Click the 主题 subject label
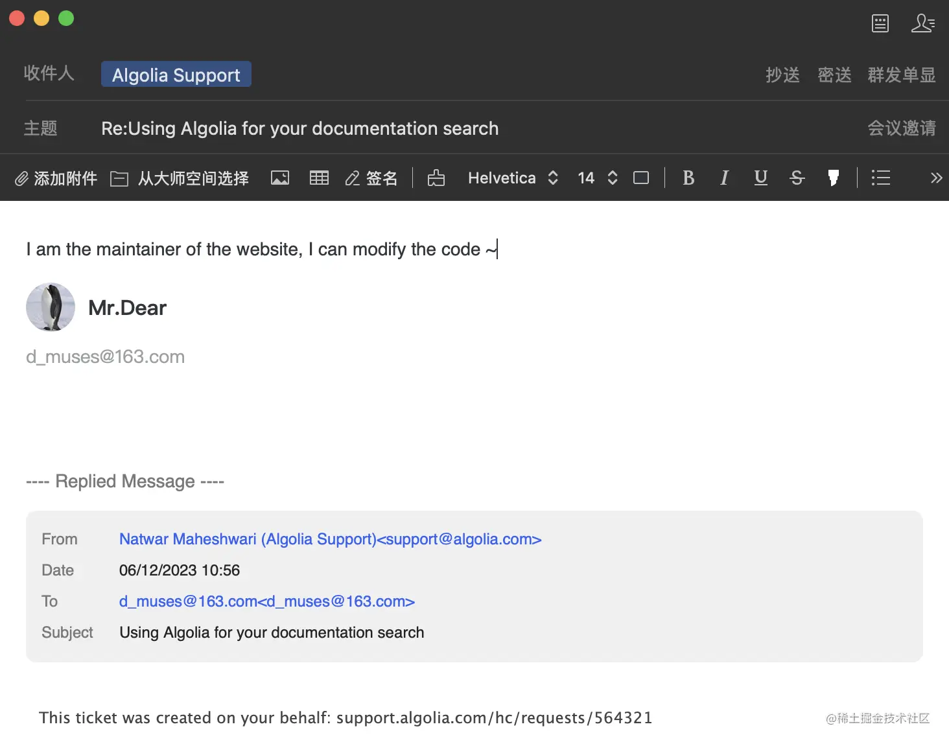This screenshot has height=744, width=949. click(x=41, y=128)
